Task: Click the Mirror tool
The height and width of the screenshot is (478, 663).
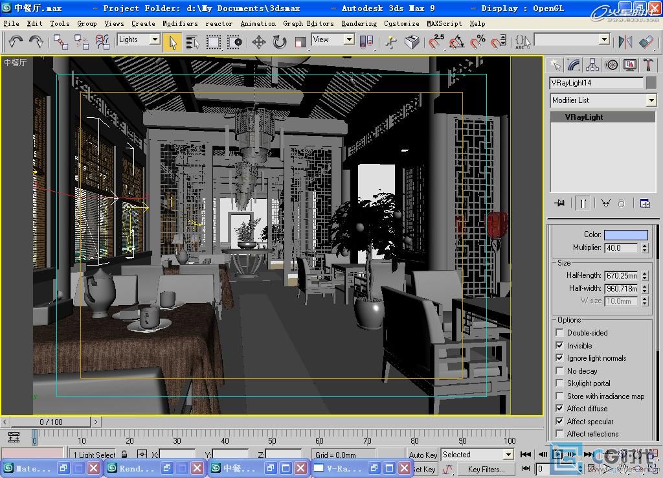Action: pyautogui.click(x=625, y=42)
